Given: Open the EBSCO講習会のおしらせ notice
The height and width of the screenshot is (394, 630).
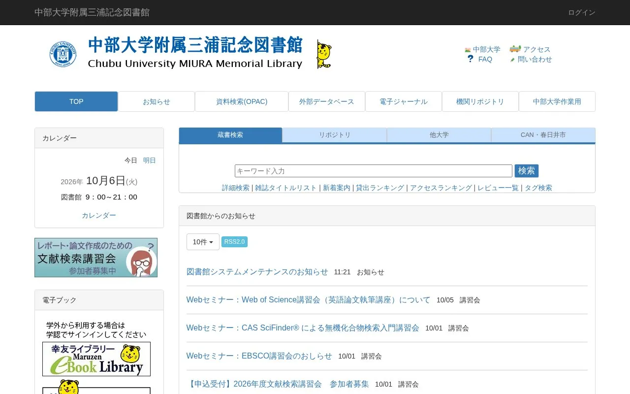Looking at the screenshot, I should click(259, 356).
